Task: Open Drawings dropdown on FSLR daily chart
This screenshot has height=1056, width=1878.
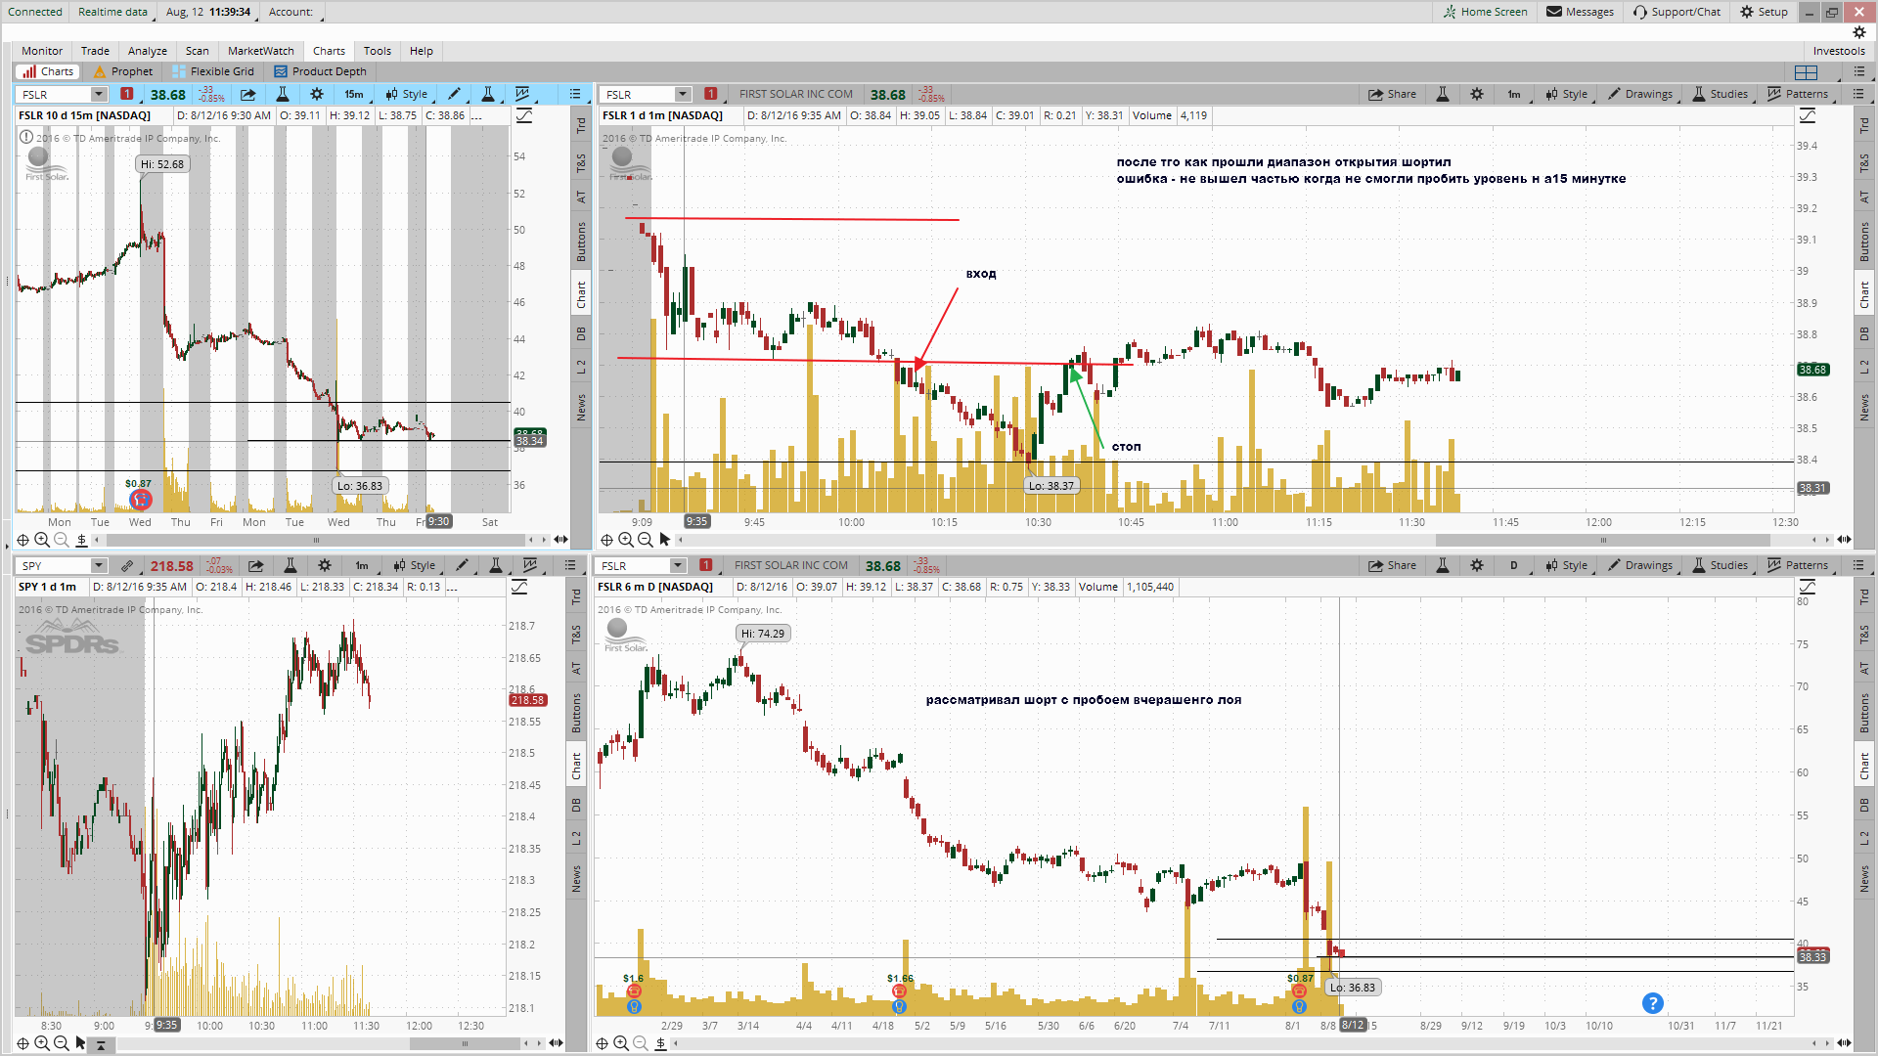Action: tap(1640, 566)
